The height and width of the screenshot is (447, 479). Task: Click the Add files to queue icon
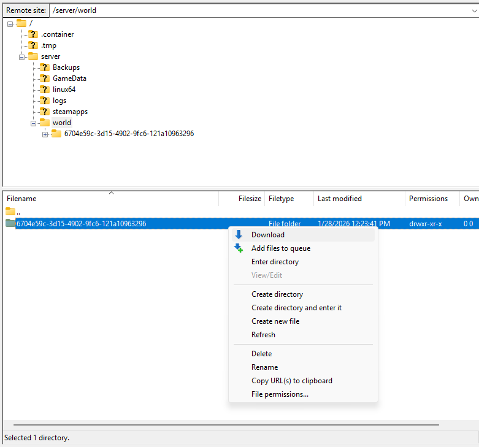tap(239, 248)
